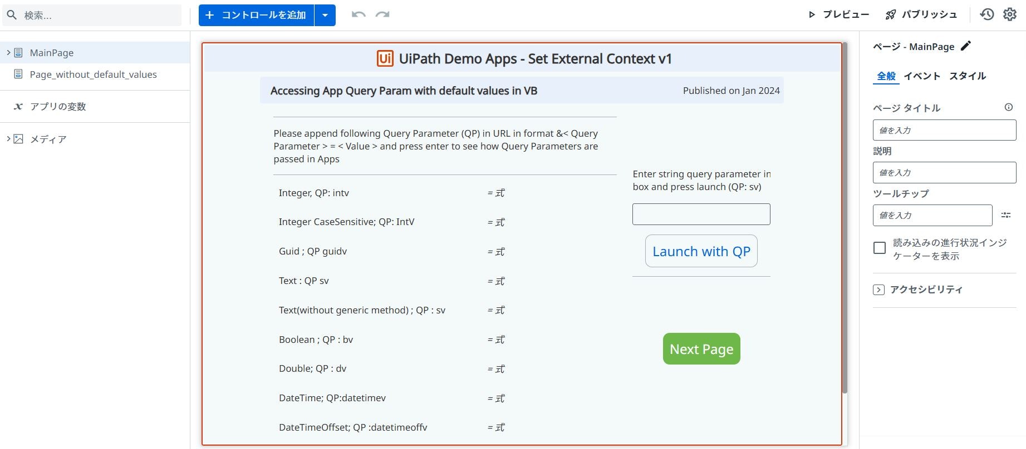Viewport: 1026px width, 449px height.
Task: Click the string query parameter textbox
Action: tap(701, 214)
